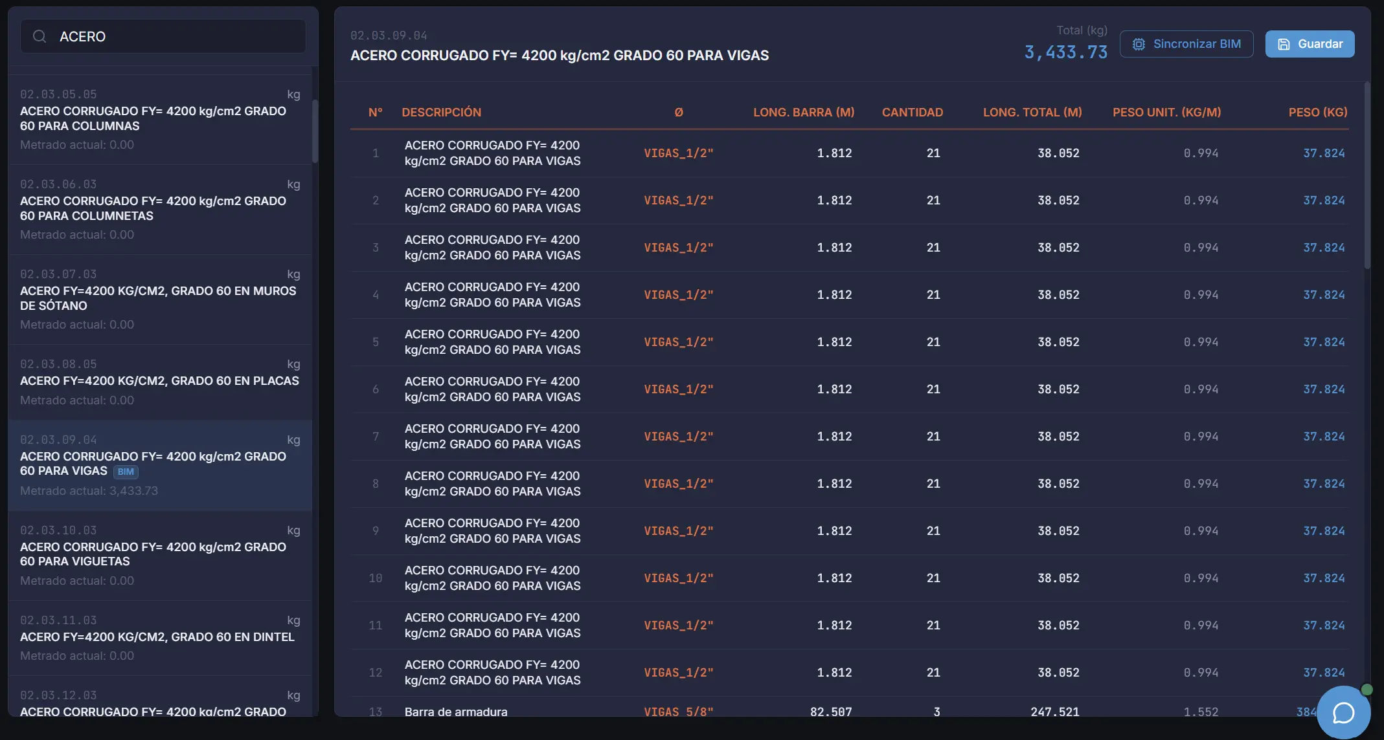Click 0.994 unit weight in row 6
Image resolution: width=1384 pixels, height=740 pixels.
point(1201,389)
